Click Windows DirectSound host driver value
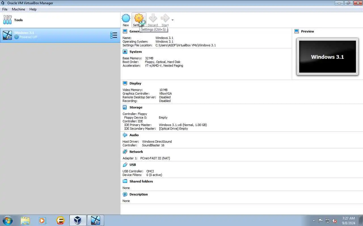This screenshot has width=363, height=226. [157, 142]
